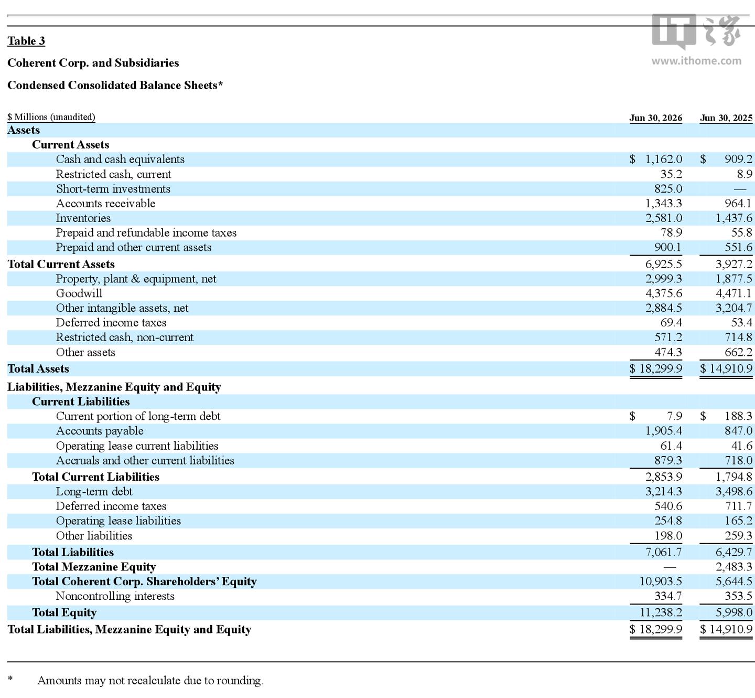
Task: Select the "Jun 30, 2025" column header
Action: [x=726, y=118]
